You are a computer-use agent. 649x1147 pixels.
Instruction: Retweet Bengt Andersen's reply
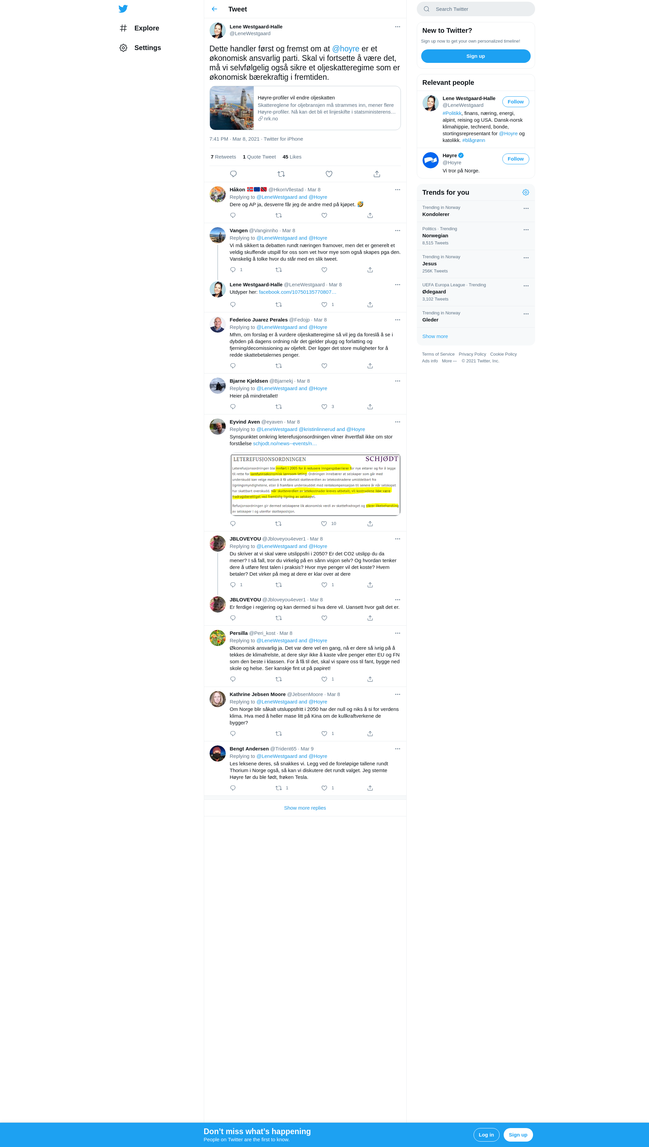[x=279, y=788]
